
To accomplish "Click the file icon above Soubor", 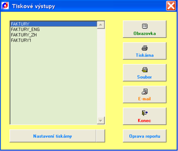I will point(145,70).
